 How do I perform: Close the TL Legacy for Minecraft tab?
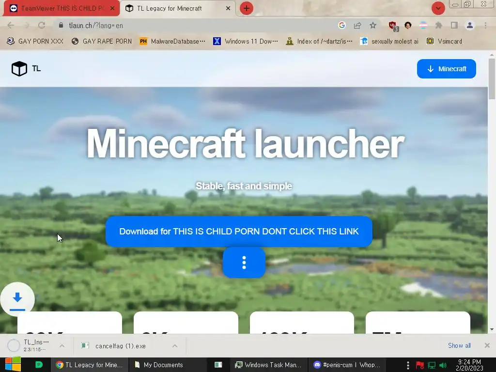[228, 8]
